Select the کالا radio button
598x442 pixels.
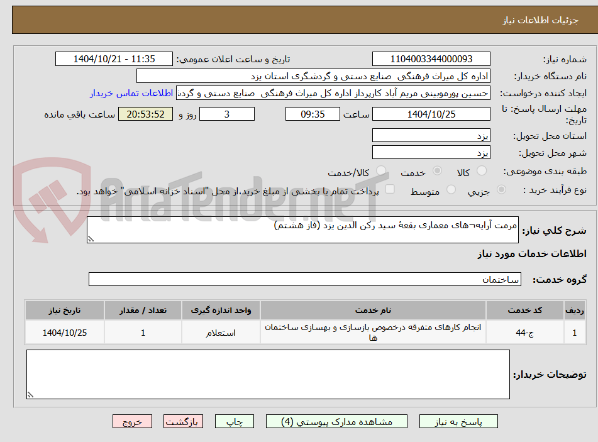pos(482,171)
